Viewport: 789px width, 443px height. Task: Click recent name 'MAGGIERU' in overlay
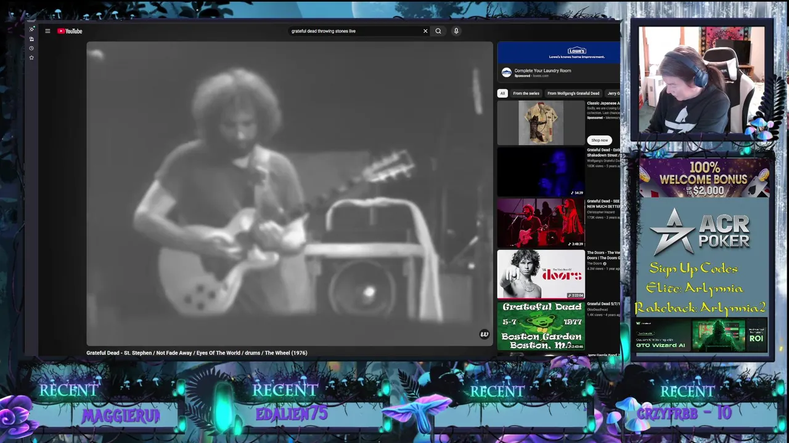121,416
